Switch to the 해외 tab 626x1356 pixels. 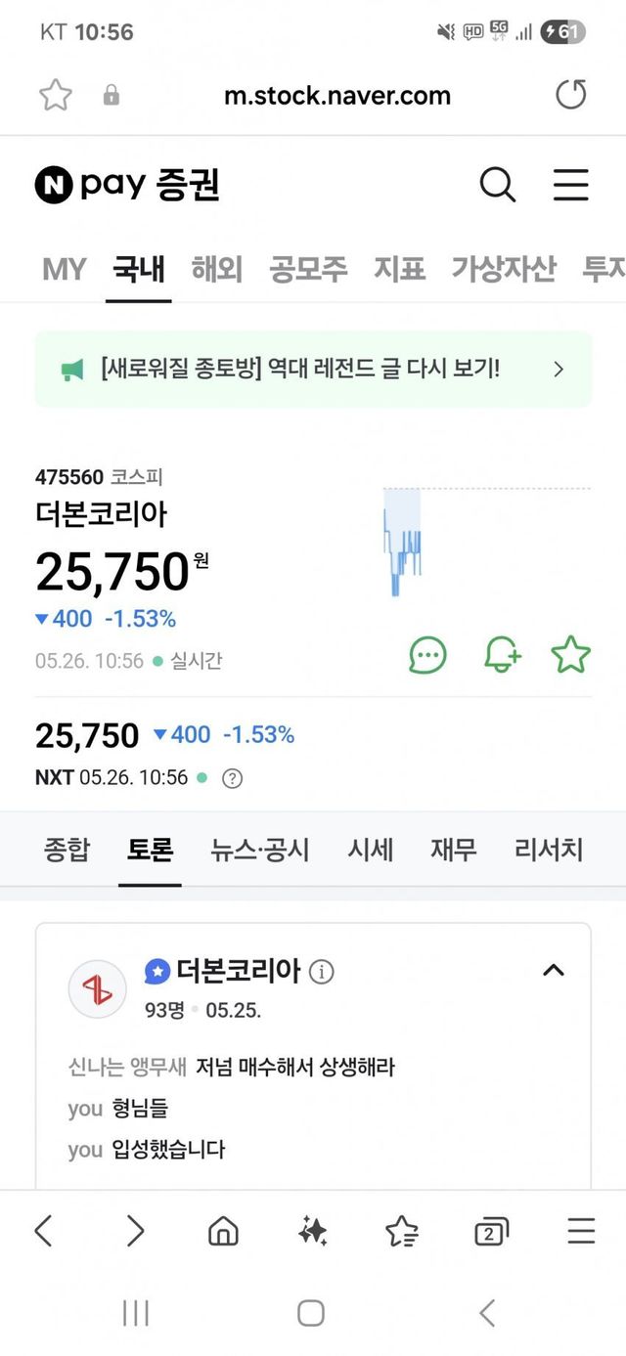pos(216,268)
